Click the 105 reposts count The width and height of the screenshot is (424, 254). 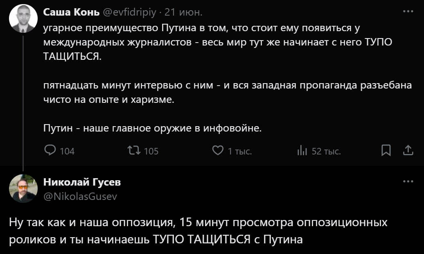pos(151,152)
